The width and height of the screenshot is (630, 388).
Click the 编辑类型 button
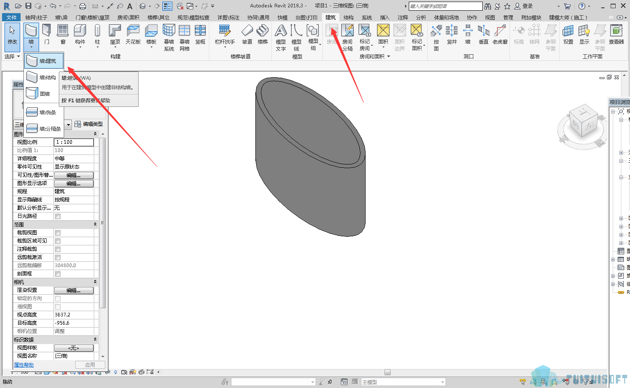click(89, 124)
